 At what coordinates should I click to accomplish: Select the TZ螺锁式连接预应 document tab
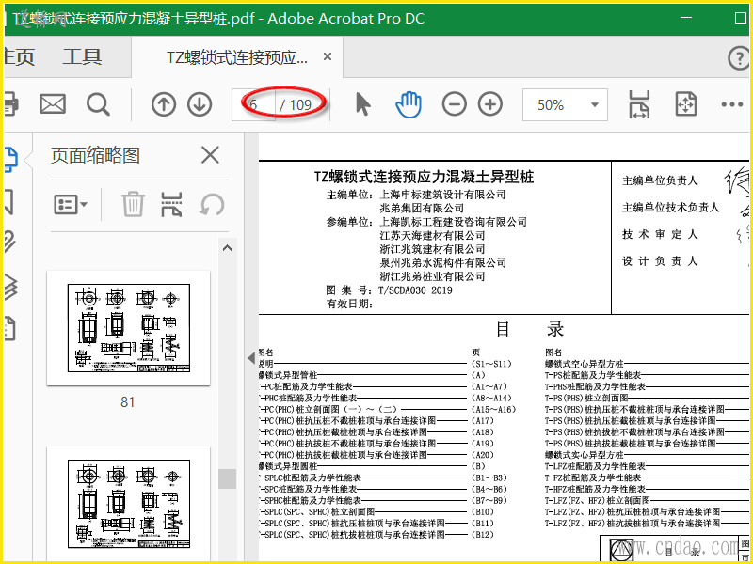[x=237, y=57]
